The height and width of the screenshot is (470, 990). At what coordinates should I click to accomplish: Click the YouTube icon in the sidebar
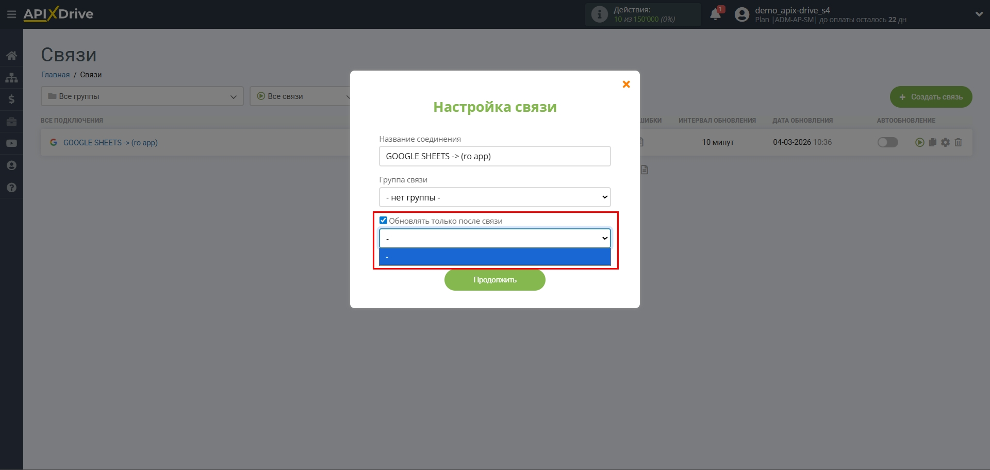tap(11, 143)
